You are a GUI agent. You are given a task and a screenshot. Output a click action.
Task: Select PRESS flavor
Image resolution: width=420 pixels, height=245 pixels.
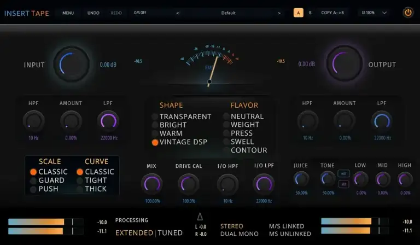coord(238,133)
